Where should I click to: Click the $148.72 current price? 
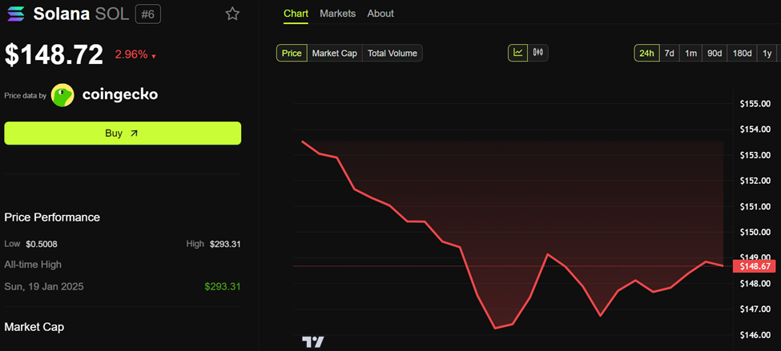pyautogui.click(x=54, y=54)
